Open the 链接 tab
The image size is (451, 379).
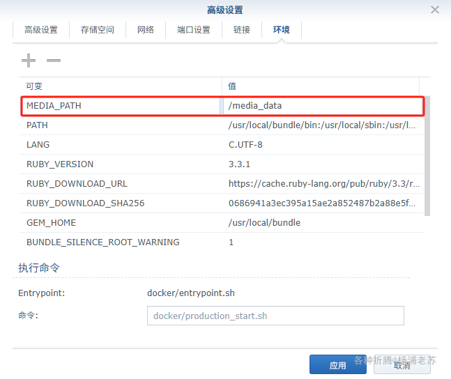click(x=242, y=30)
